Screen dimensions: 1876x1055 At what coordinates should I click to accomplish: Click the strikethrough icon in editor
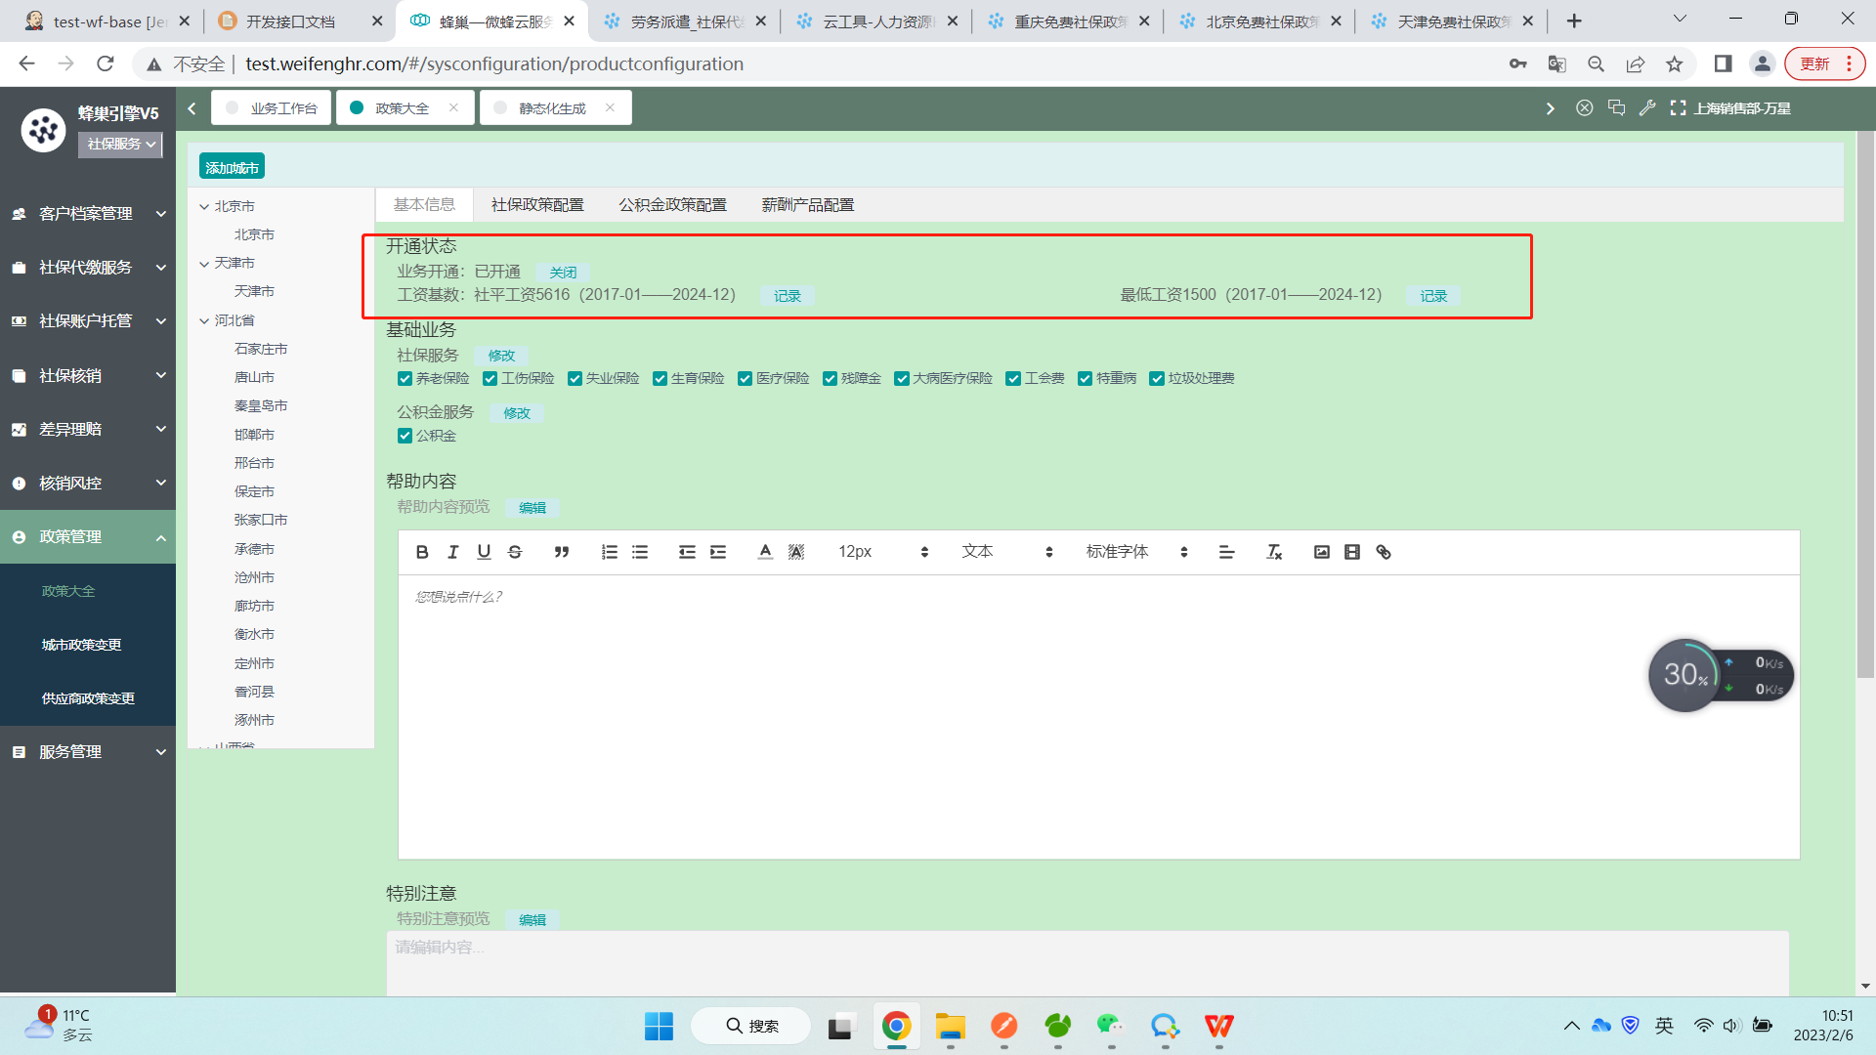[515, 552]
